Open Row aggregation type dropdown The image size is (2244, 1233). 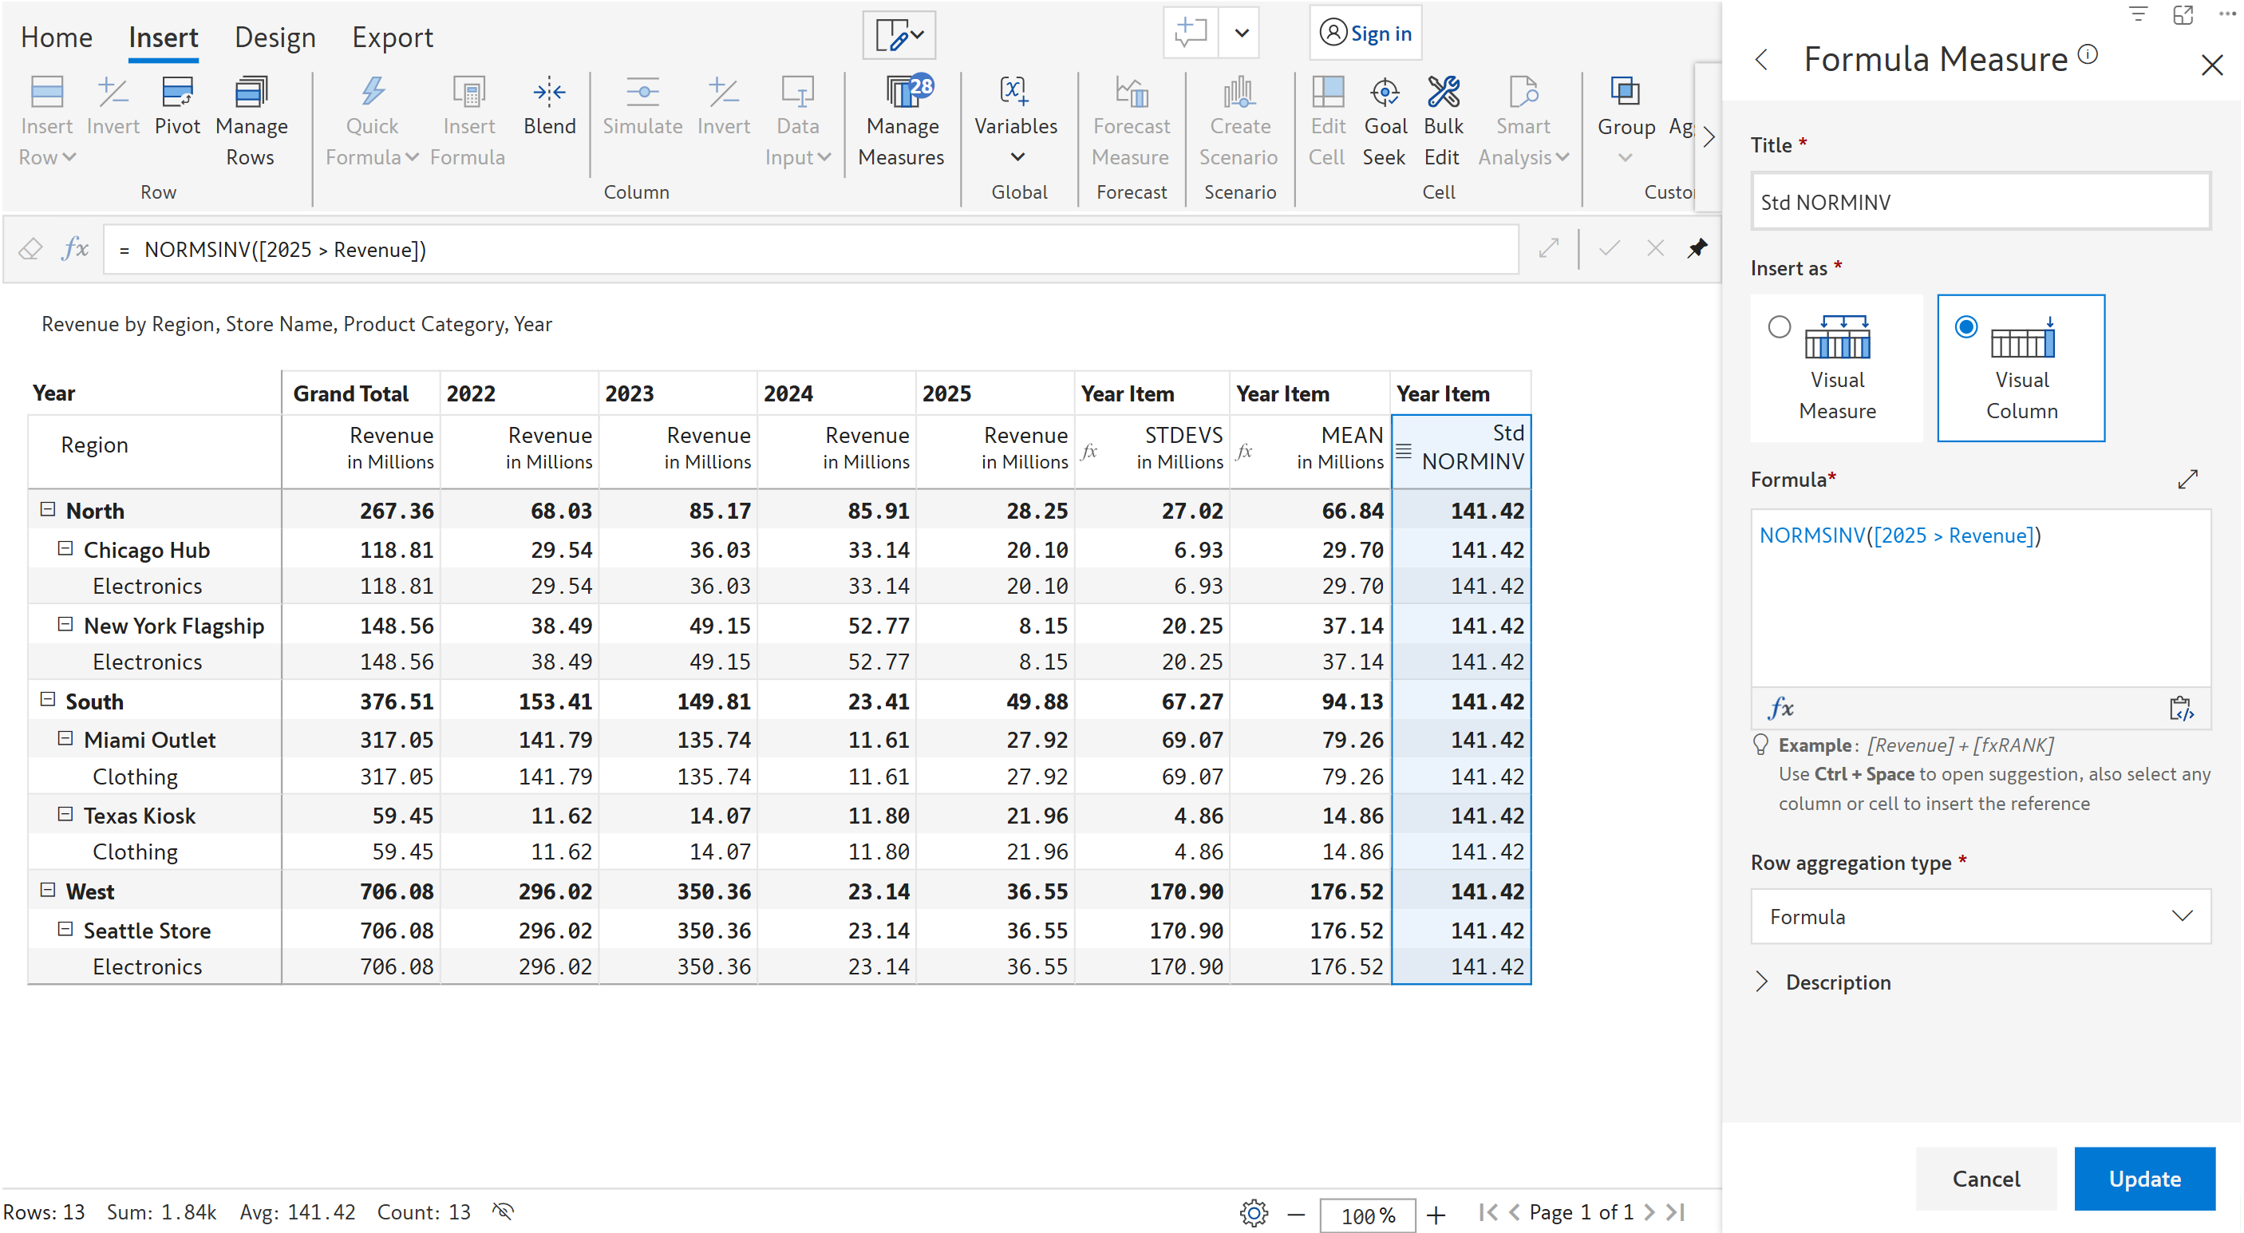(1980, 916)
